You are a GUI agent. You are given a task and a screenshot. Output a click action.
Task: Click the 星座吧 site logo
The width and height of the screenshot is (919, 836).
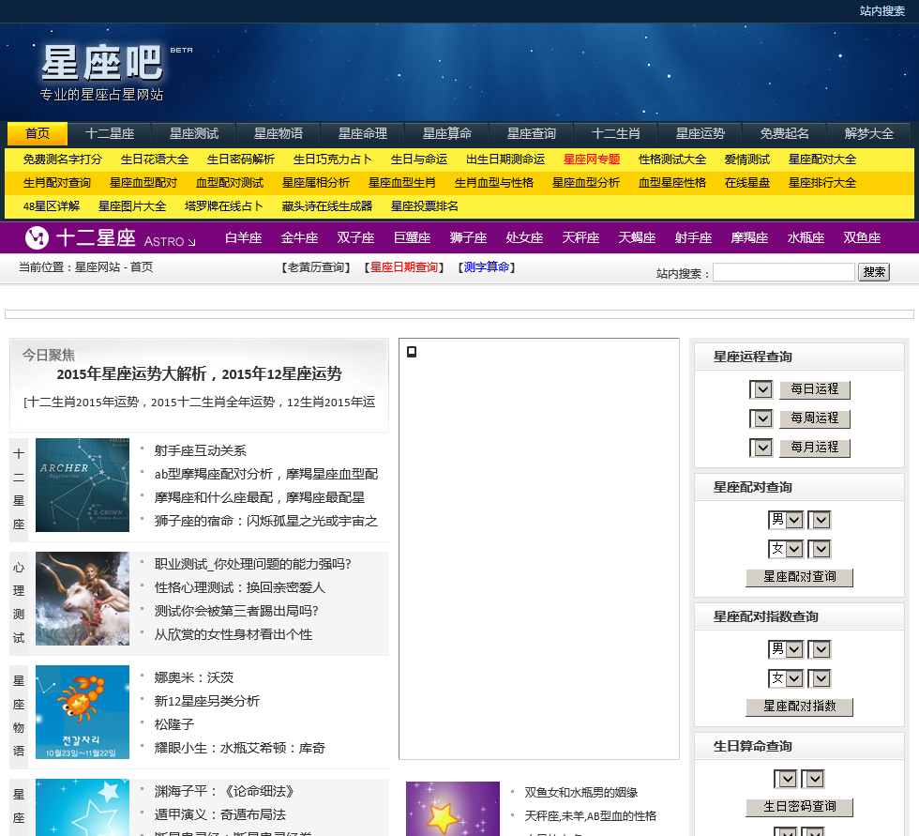point(101,63)
